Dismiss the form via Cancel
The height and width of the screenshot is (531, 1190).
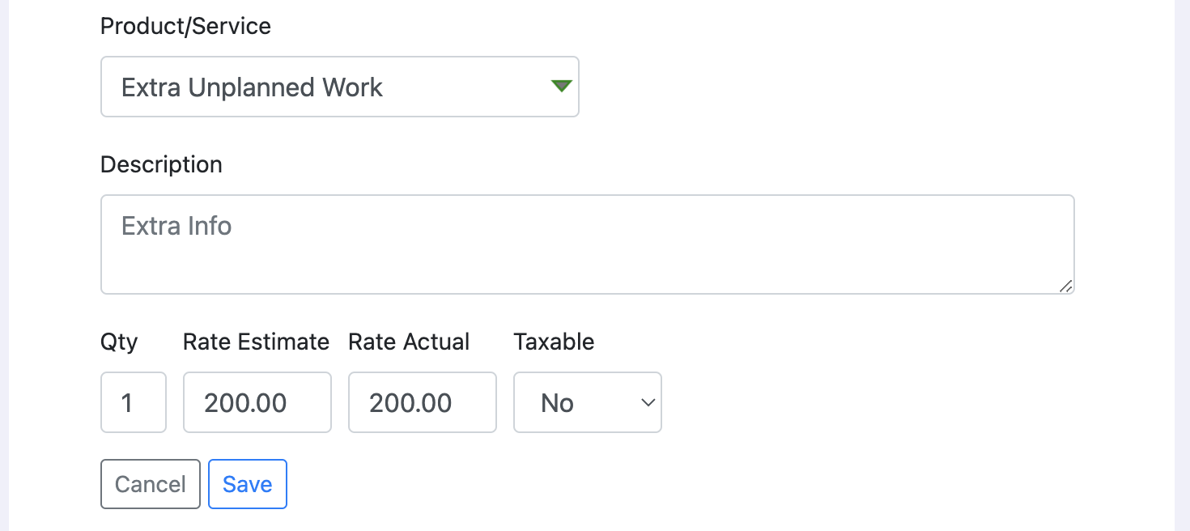pyautogui.click(x=150, y=483)
